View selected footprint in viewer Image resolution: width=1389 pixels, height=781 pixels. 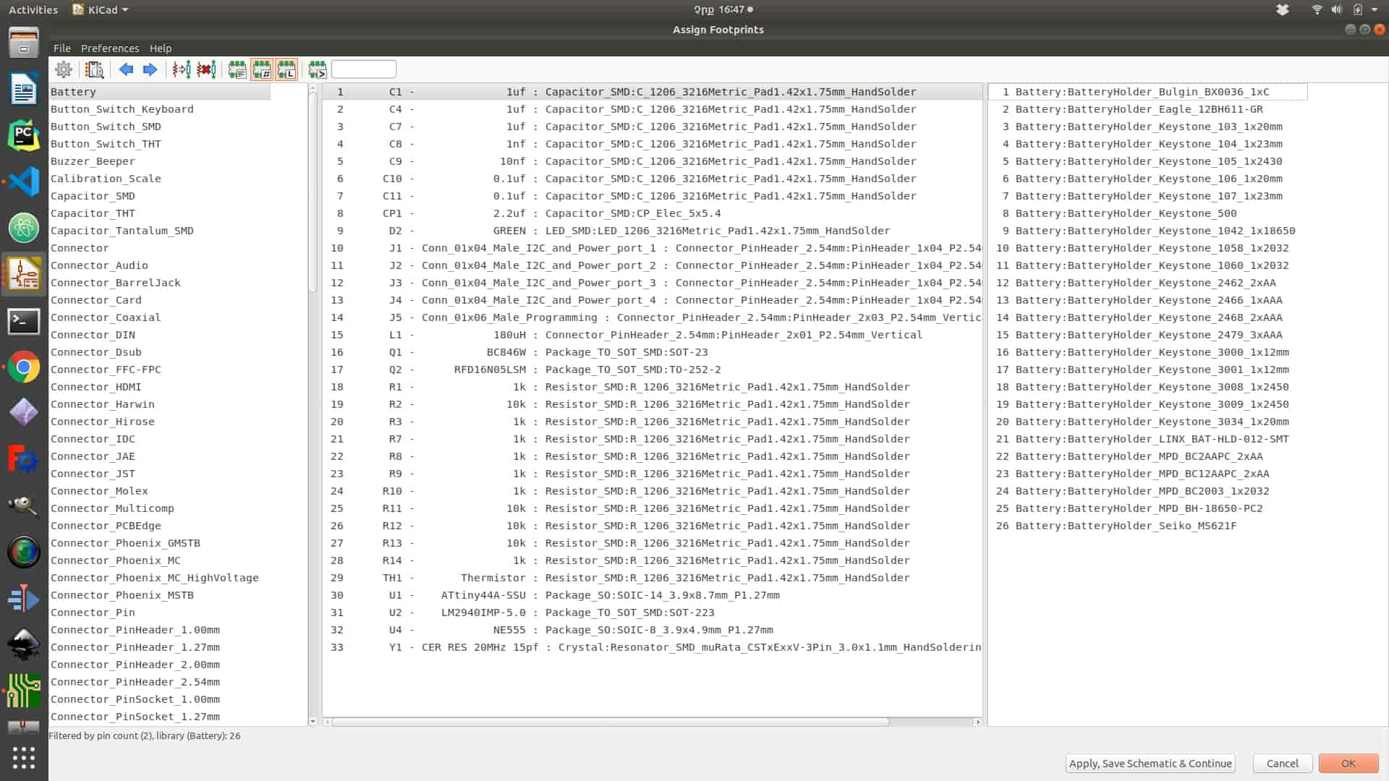[95, 69]
